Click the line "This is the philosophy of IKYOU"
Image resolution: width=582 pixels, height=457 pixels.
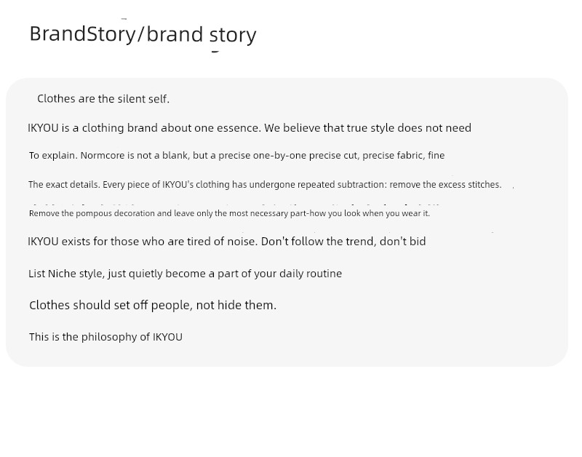coord(105,337)
